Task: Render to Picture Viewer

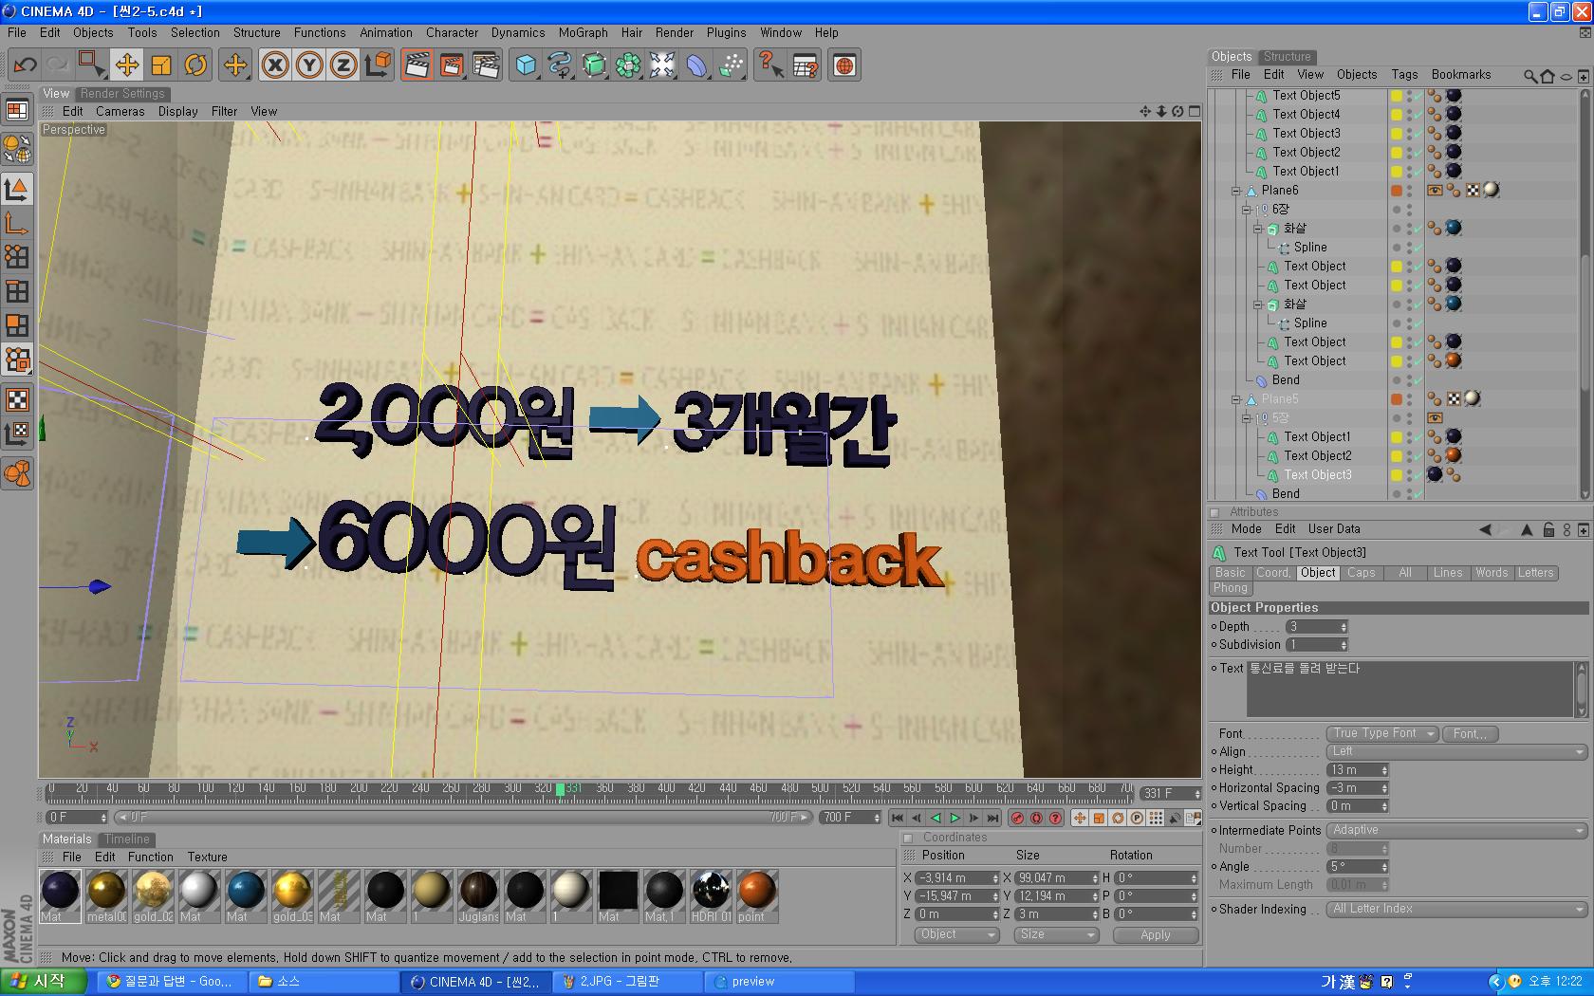Action: (452, 65)
